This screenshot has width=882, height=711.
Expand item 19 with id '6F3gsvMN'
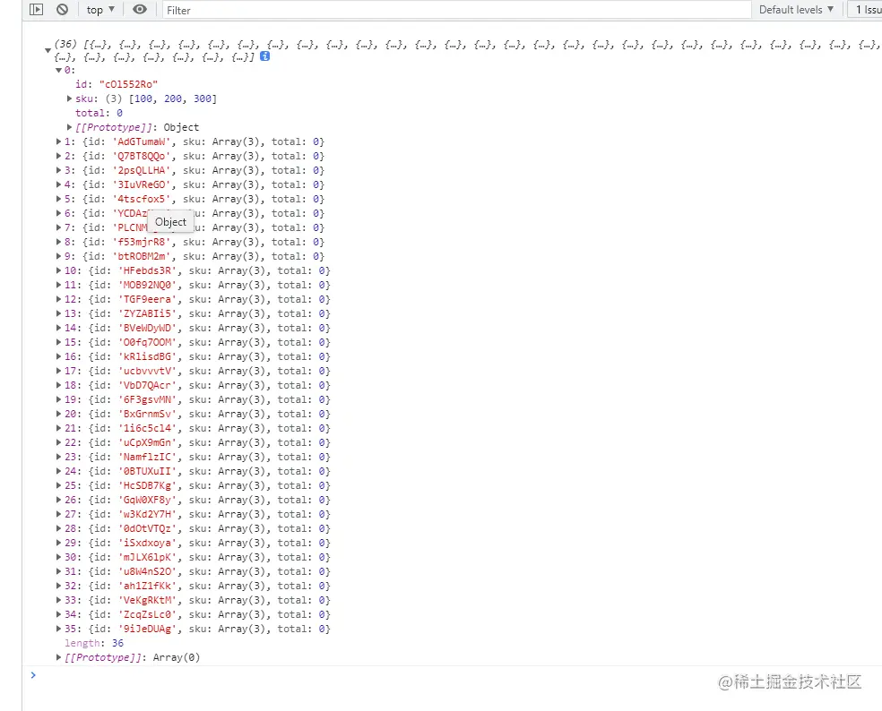click(x=58, y=399)
